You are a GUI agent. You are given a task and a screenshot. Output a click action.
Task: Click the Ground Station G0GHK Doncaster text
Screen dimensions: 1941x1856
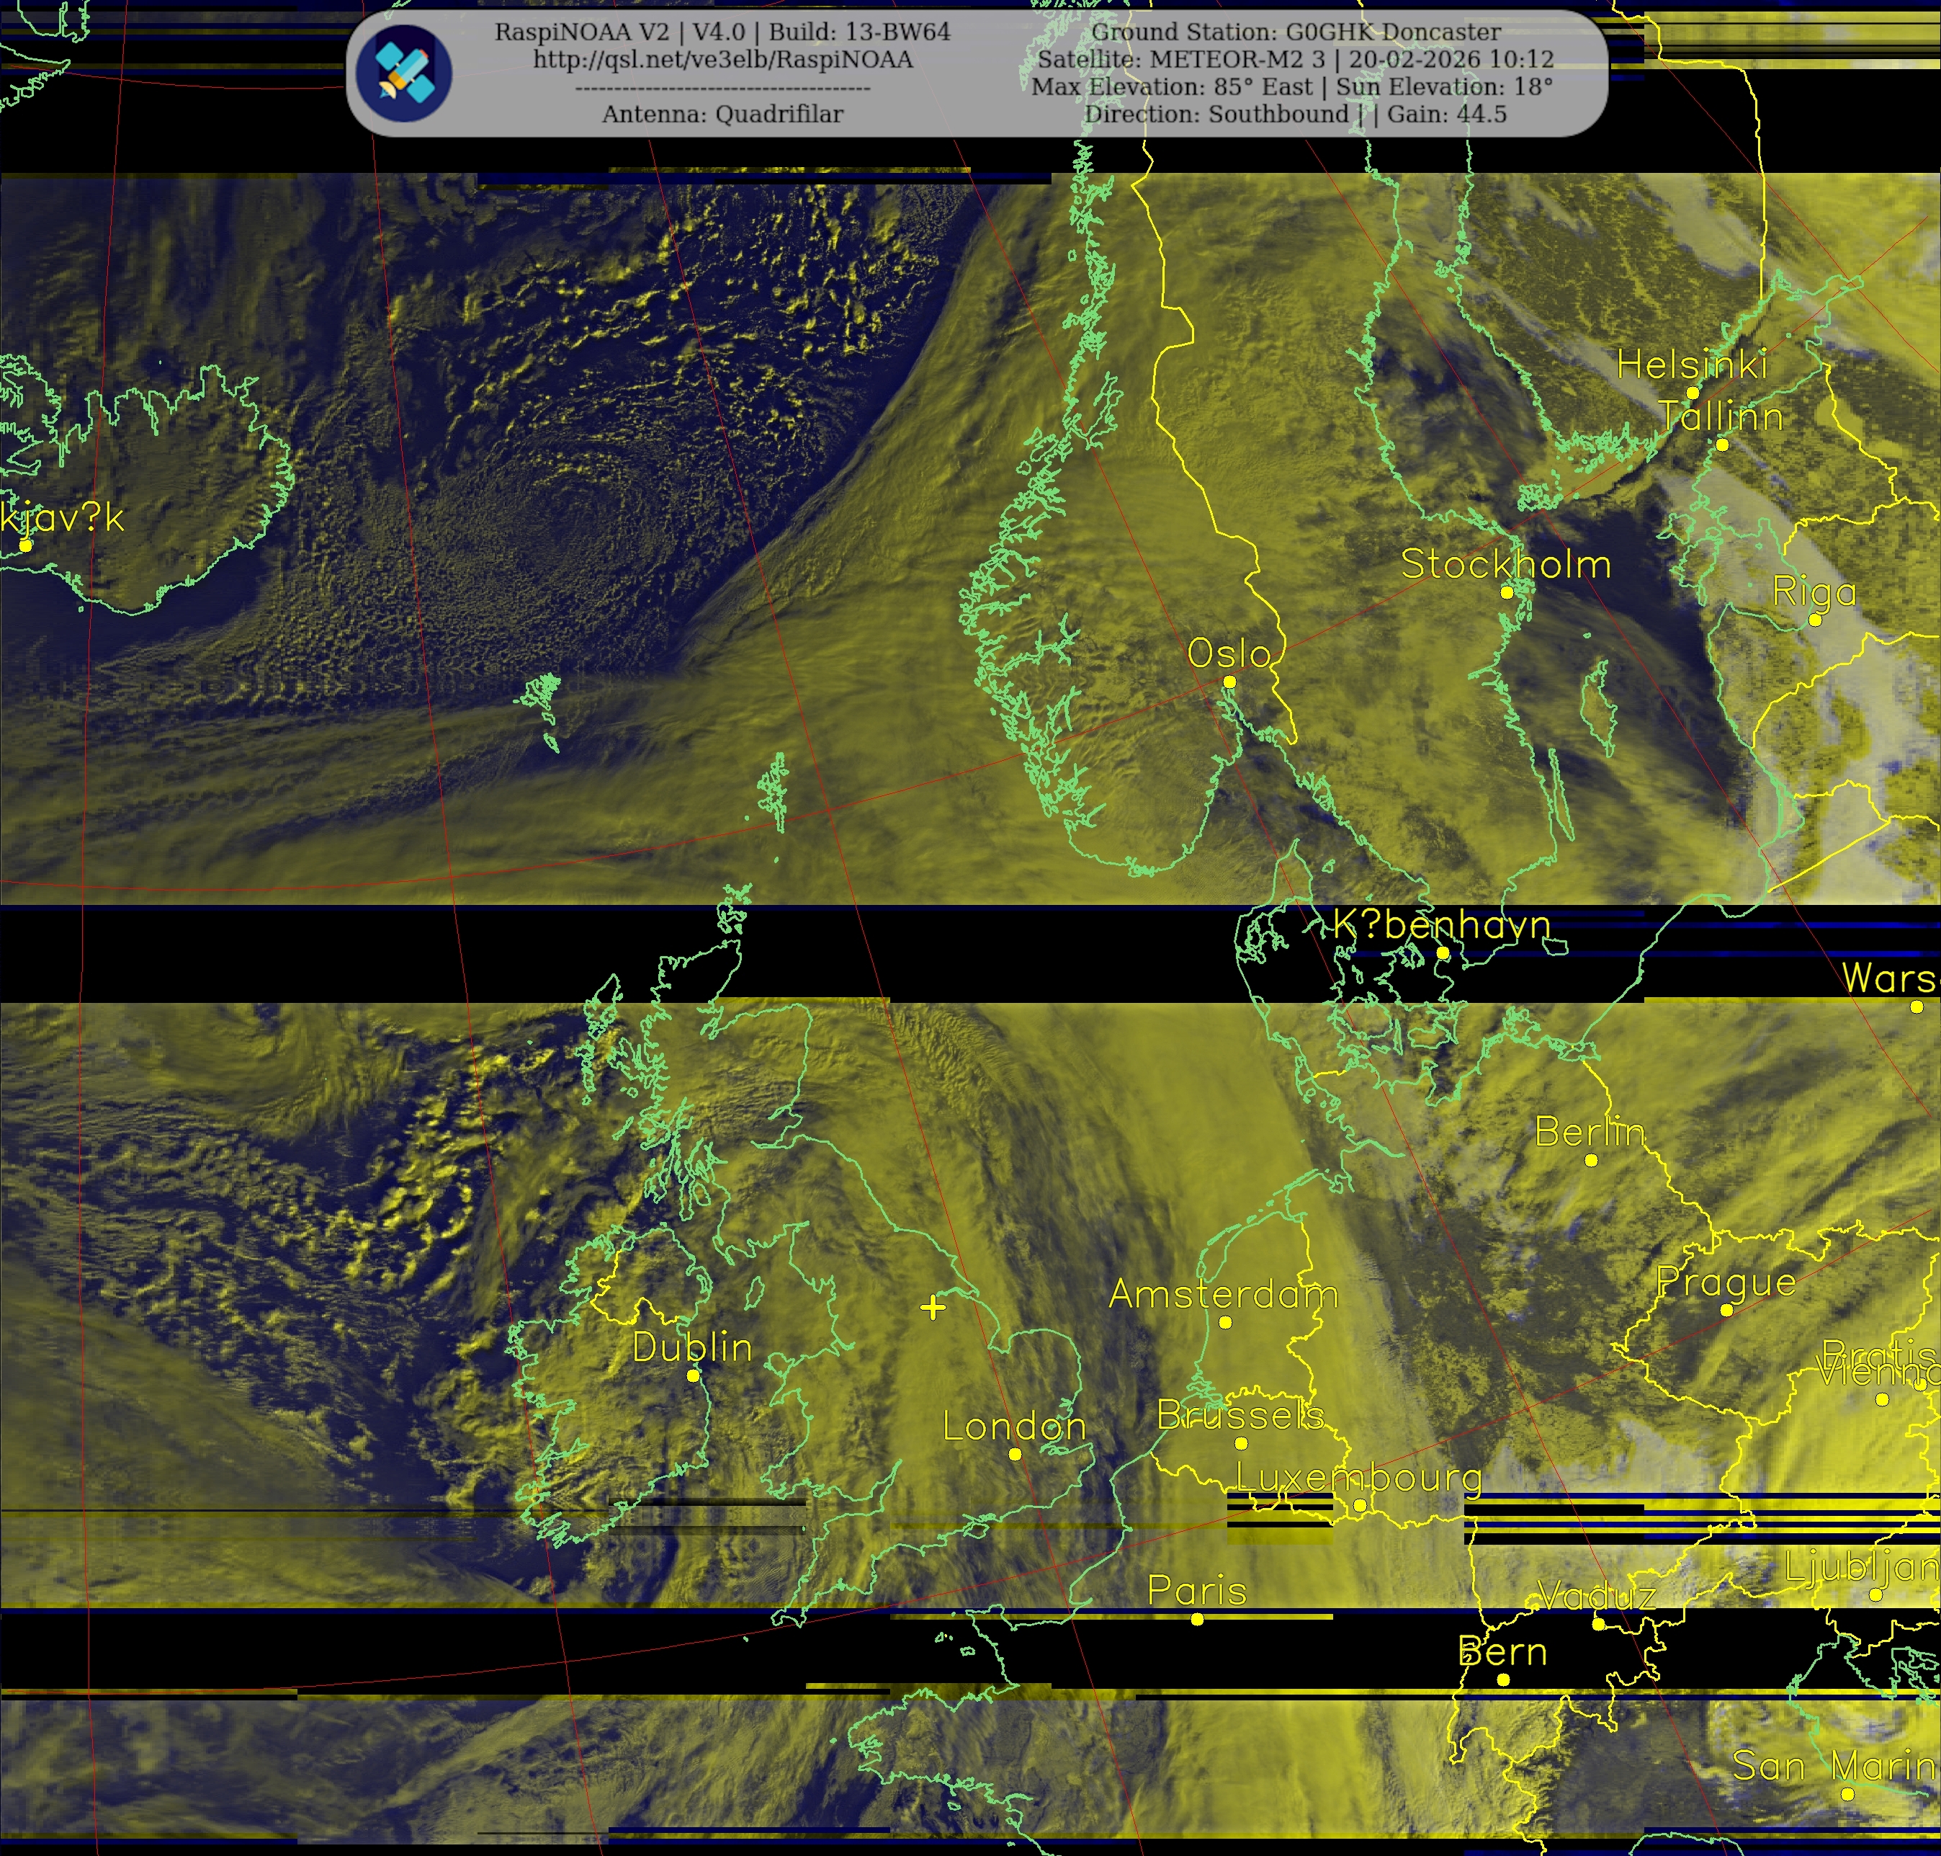point(1295,32)
